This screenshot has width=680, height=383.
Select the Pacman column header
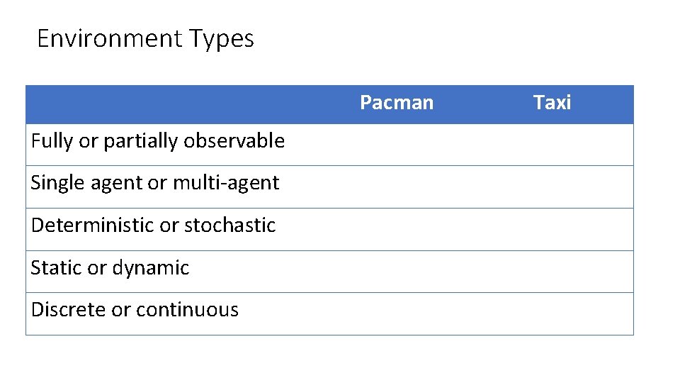coord(397,103)
